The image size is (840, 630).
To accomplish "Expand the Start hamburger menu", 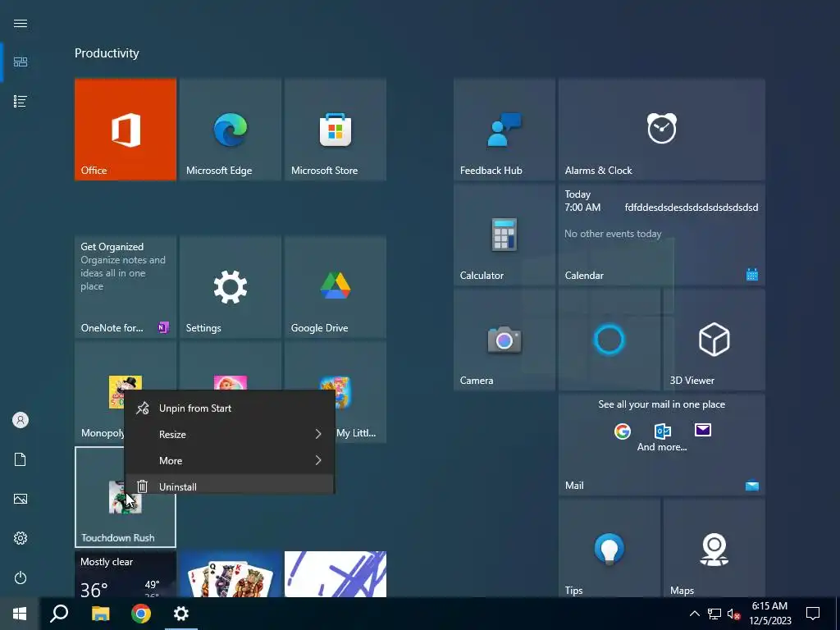I will [x=21, y=23].
